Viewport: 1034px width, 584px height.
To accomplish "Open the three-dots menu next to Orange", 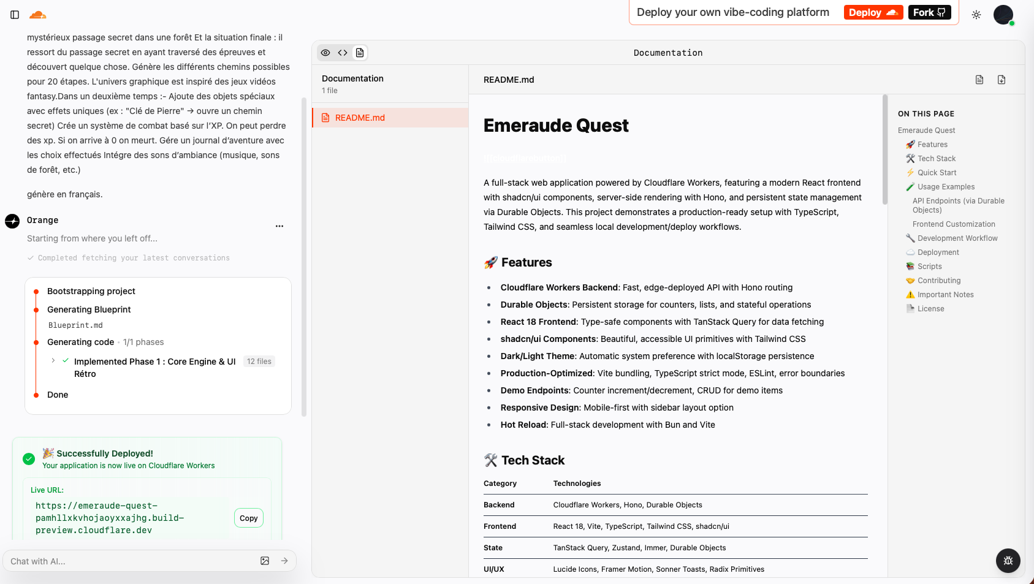I will (x=279, y=226).
